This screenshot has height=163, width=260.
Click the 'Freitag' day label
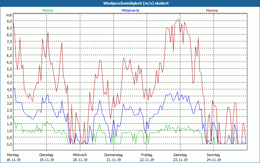[x=147, y=155]
